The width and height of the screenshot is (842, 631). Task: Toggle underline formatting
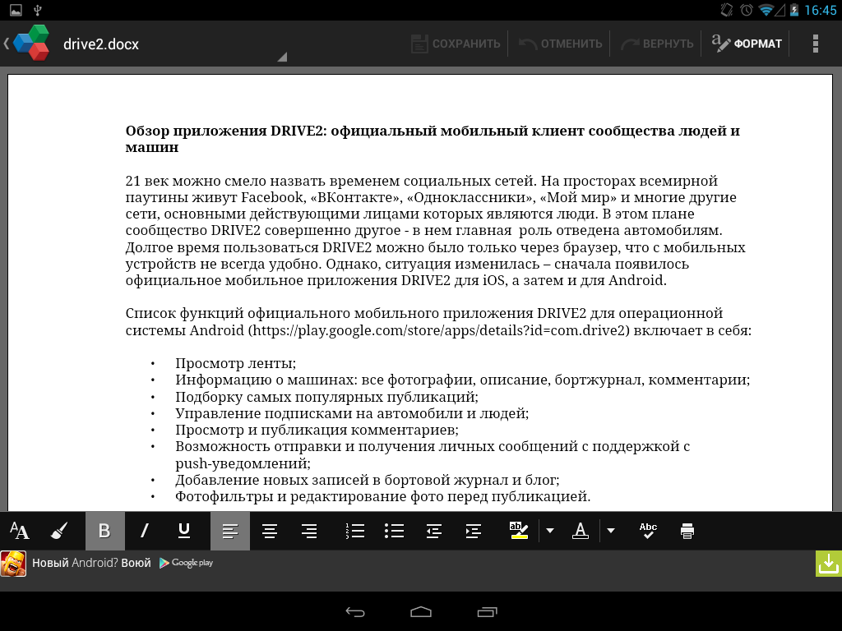pyautogui.click(x=183, y=531)
